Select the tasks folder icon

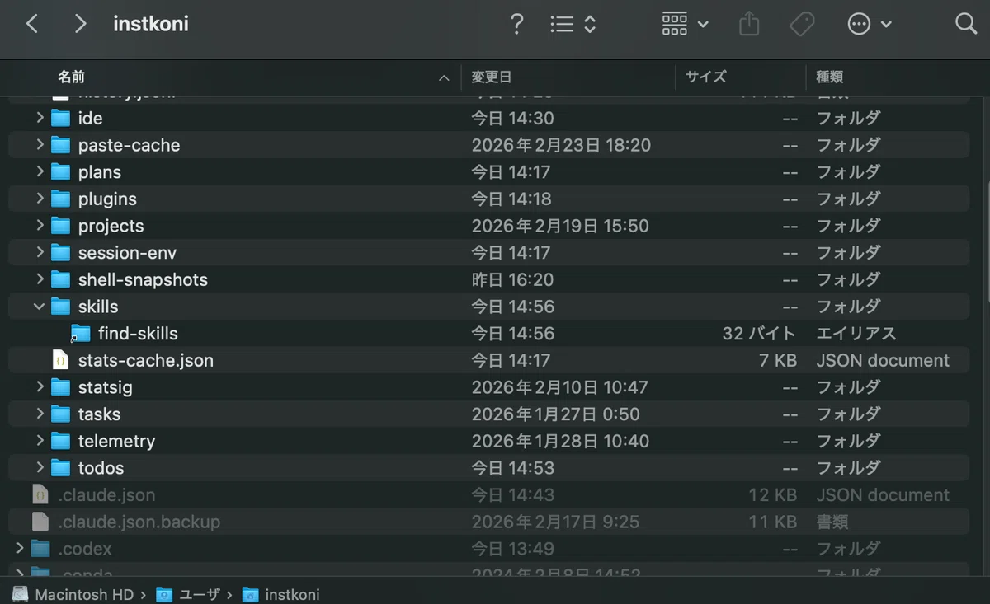click(x=60, y=414)
